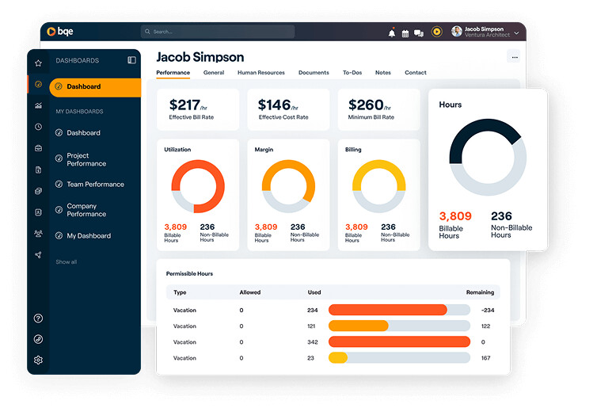The width and height of the screenshot is (597, 408).
Task: Click the $260 Minimum Bill Rate card
Action: [379, 109]
